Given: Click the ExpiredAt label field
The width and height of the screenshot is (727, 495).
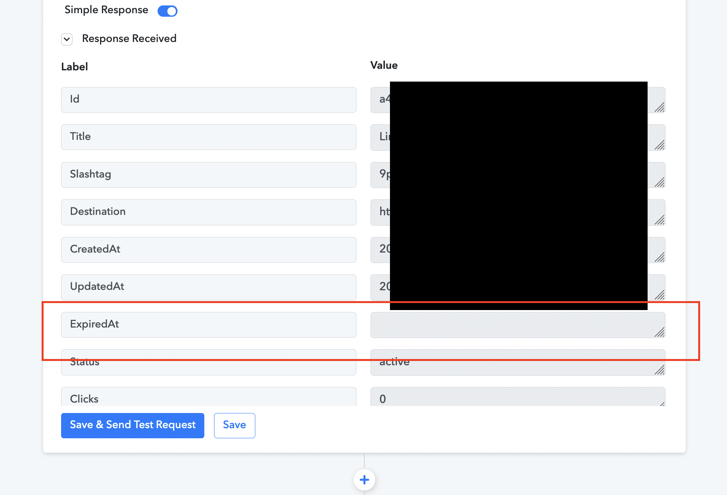Looking at the screenshot, I should coord(209,325).
